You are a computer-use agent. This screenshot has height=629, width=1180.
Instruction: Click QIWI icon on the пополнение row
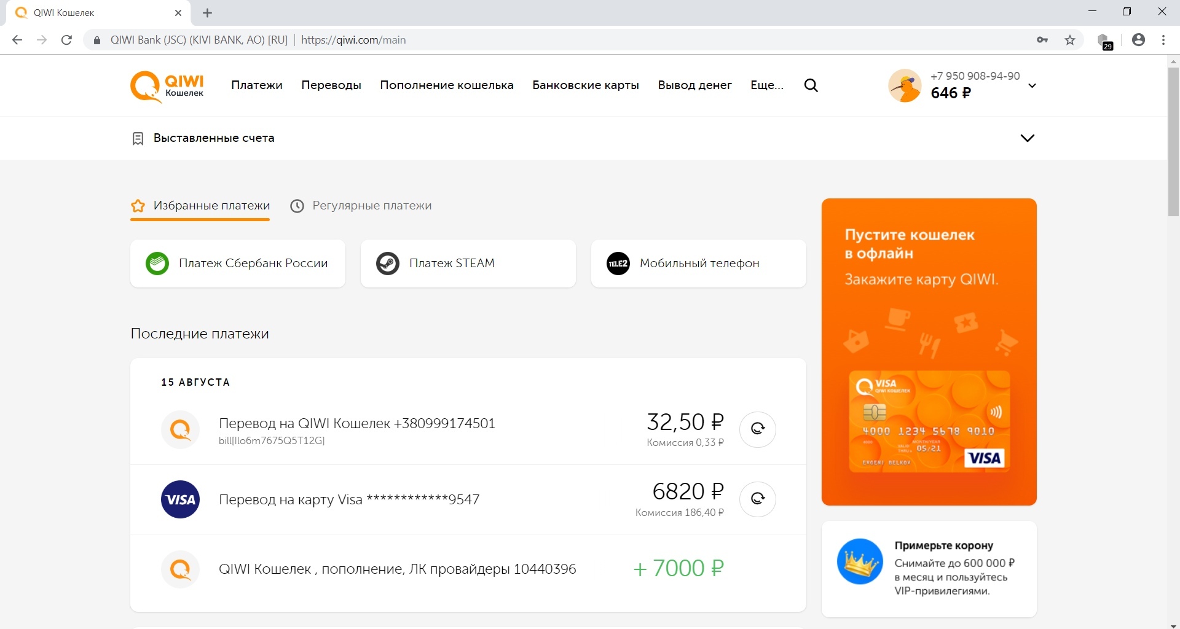point(180,569)
